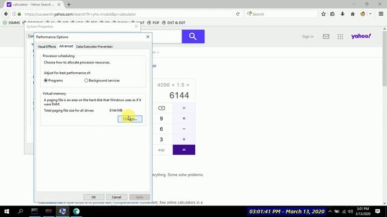This screenshot has height=217, width=387.
Task: Click the taskbar clock showing 3:01 PM
Action: (363, 212)
